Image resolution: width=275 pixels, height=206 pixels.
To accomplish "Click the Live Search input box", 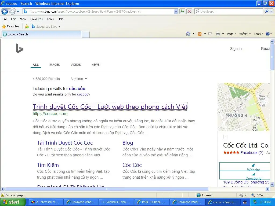I will tap(229, 11).
